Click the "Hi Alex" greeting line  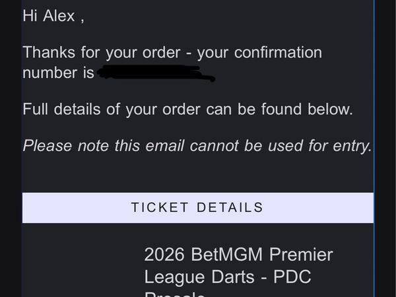tap(53, 16)
